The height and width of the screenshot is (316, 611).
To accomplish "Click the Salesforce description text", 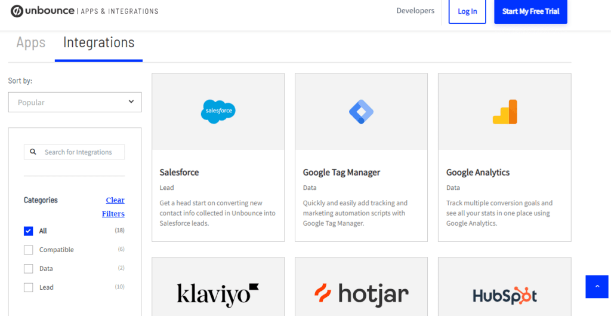I will 217,213.
